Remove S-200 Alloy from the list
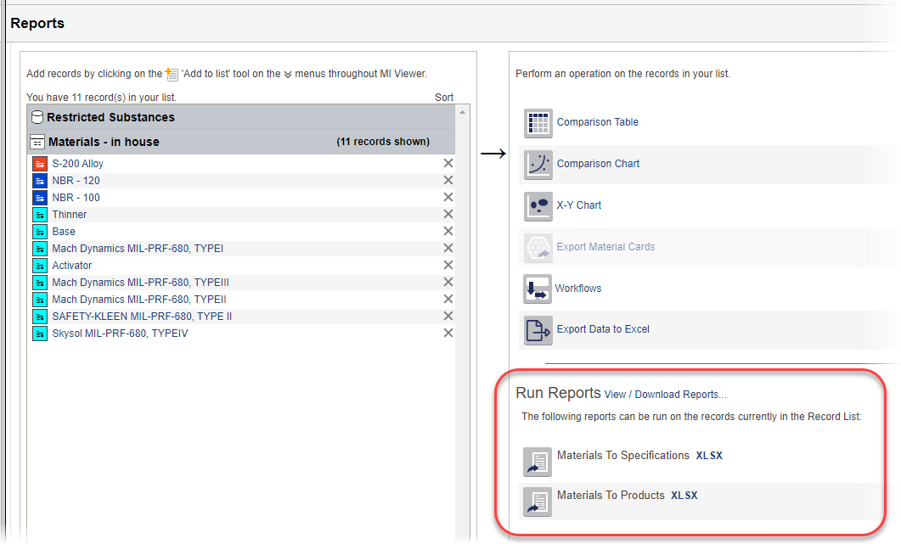The width and height of the screenshot is (901, 544). 448,163
